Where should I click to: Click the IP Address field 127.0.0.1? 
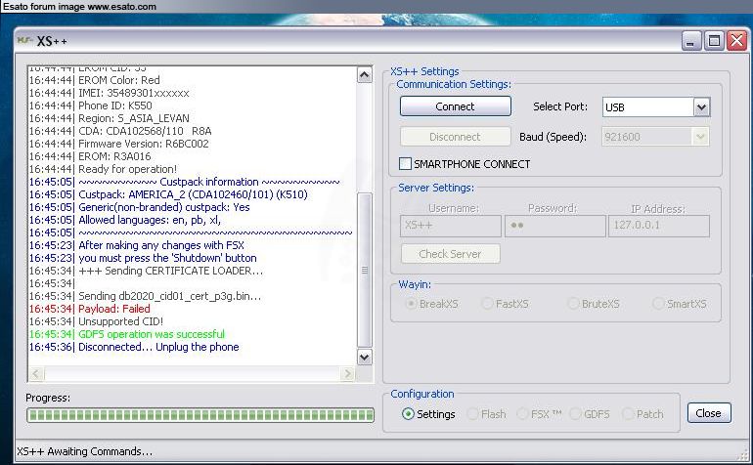(659, 226)
